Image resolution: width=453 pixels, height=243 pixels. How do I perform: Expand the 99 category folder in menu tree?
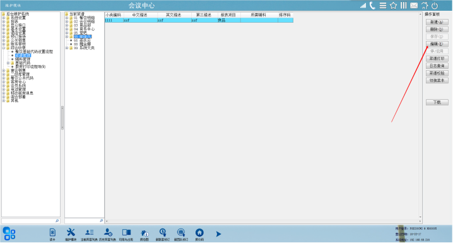click(67, 48)
